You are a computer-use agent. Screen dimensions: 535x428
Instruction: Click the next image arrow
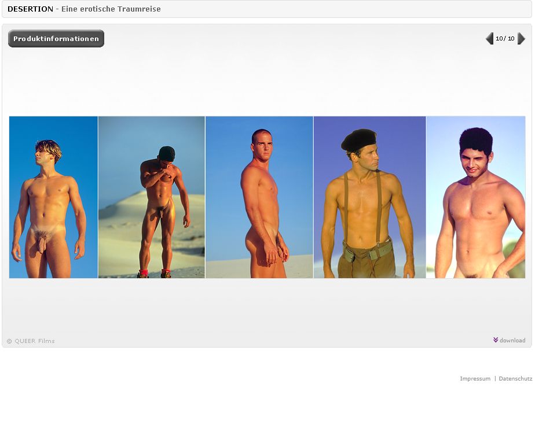(x=521, y=39)
